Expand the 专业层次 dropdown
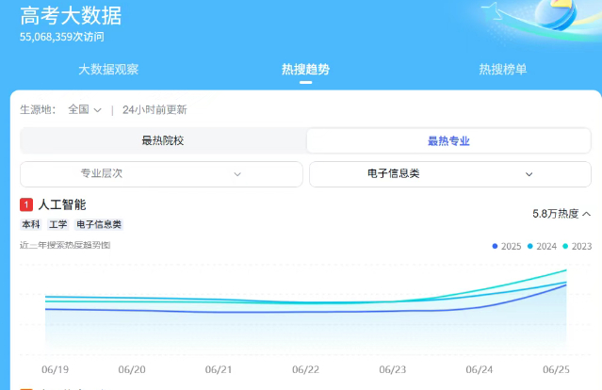Image resolution: width=602 pixels, height=390 pixels. coord(161,174)
